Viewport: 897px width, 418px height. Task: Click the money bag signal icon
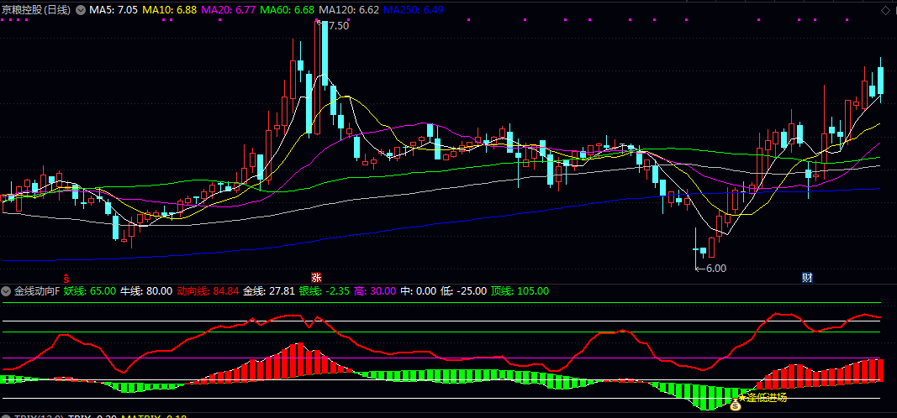click(735, 406)
